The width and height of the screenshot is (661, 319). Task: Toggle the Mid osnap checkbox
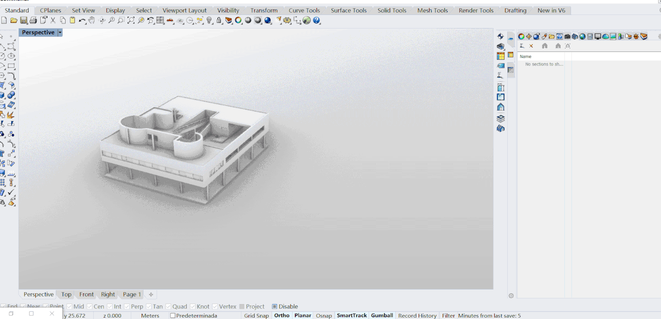pos(69,306)
